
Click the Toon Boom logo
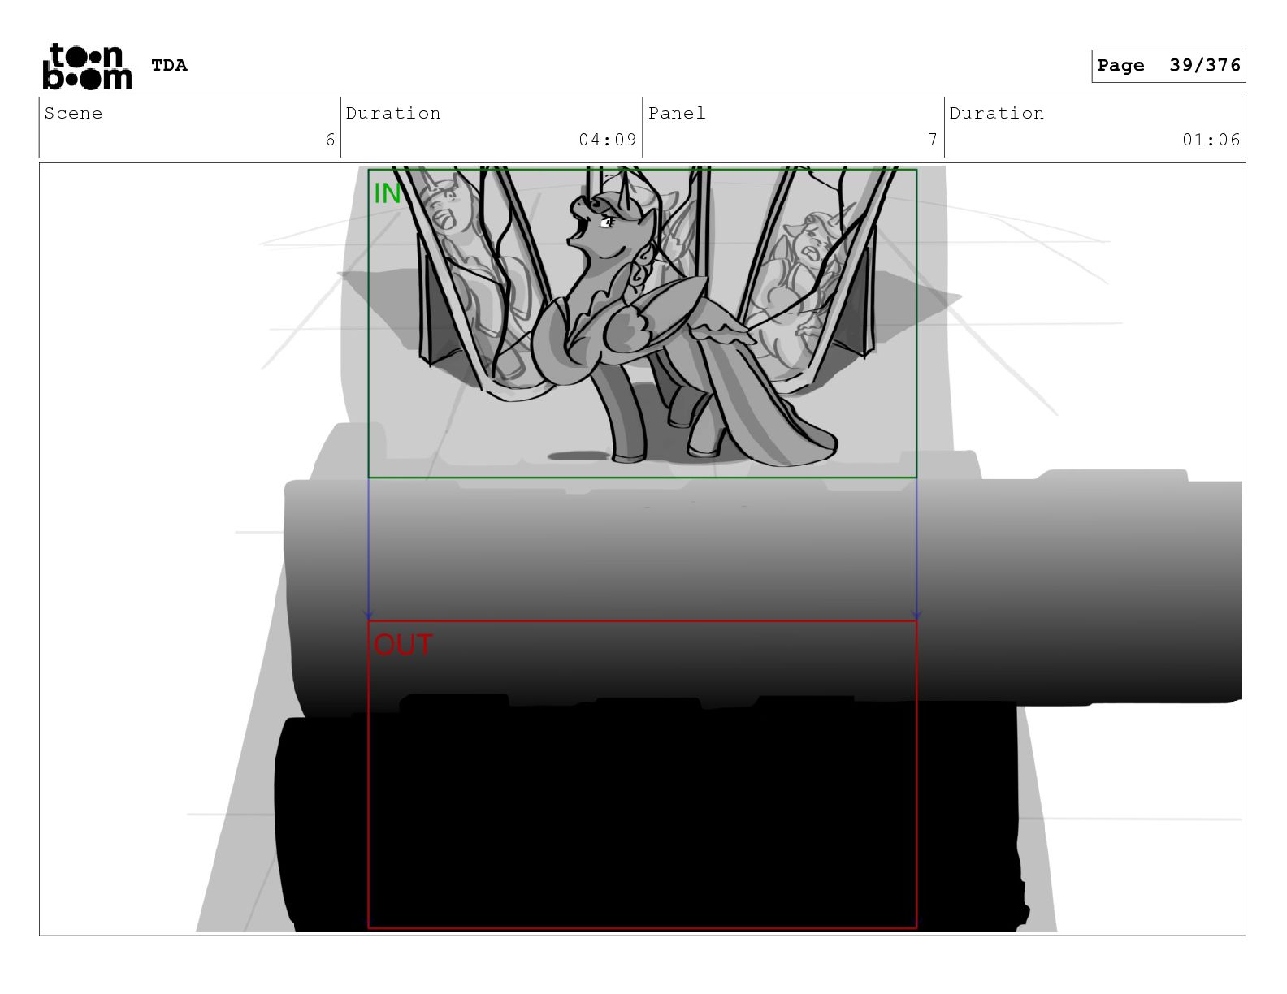[87, 66]
